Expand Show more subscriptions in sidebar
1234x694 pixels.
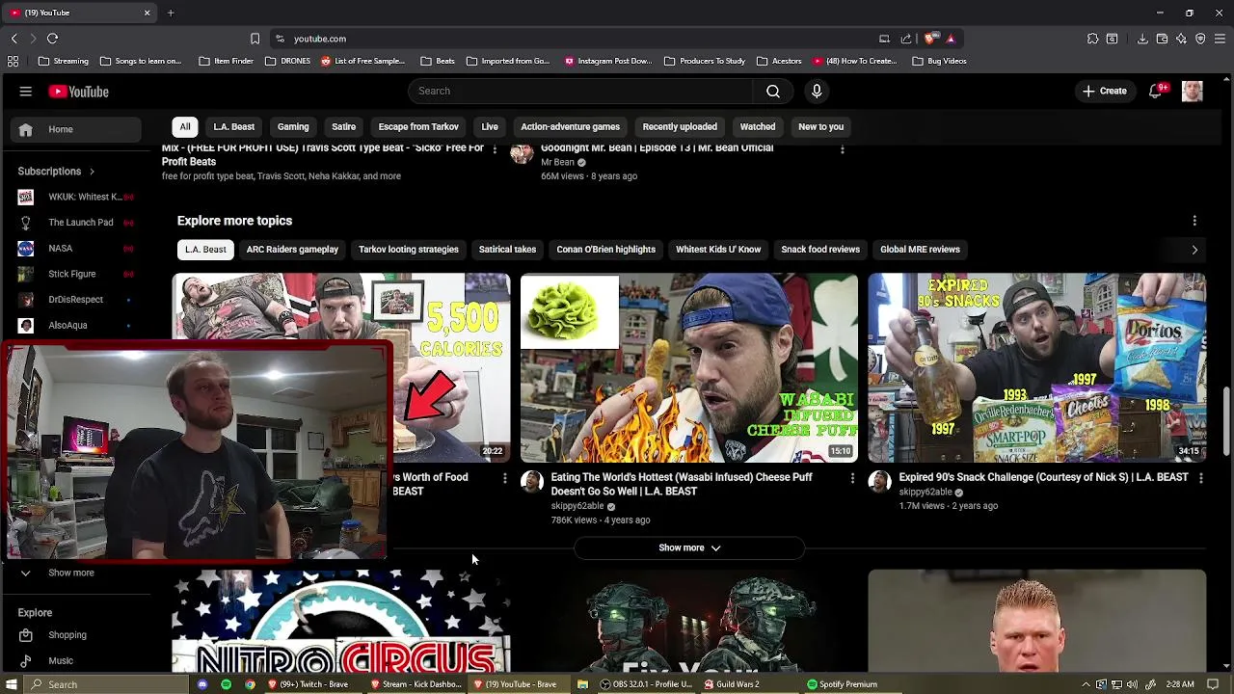click(71, 573)
